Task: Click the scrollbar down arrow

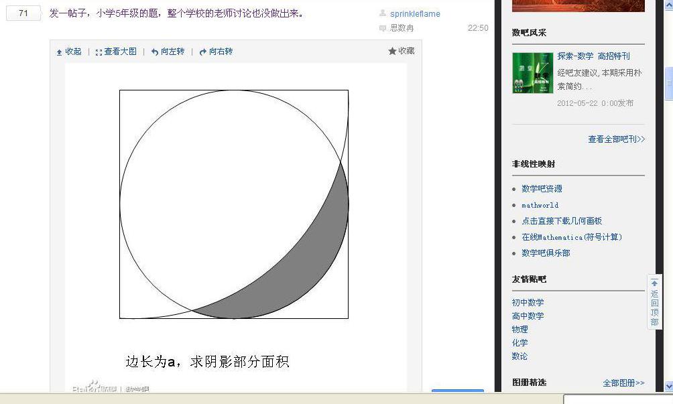Action: click(x=669, y=386)
